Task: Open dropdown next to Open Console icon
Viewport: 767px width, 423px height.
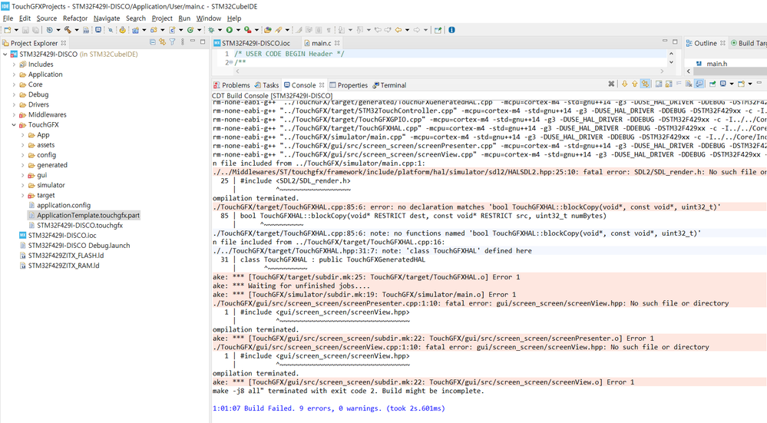Action: pyautogui.click(x=750, y=84)
